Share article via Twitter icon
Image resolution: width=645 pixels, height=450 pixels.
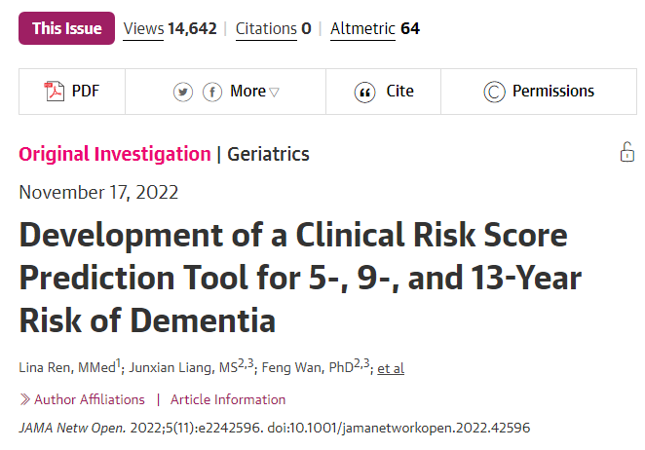pyautogui.click(x=183, y=92)
